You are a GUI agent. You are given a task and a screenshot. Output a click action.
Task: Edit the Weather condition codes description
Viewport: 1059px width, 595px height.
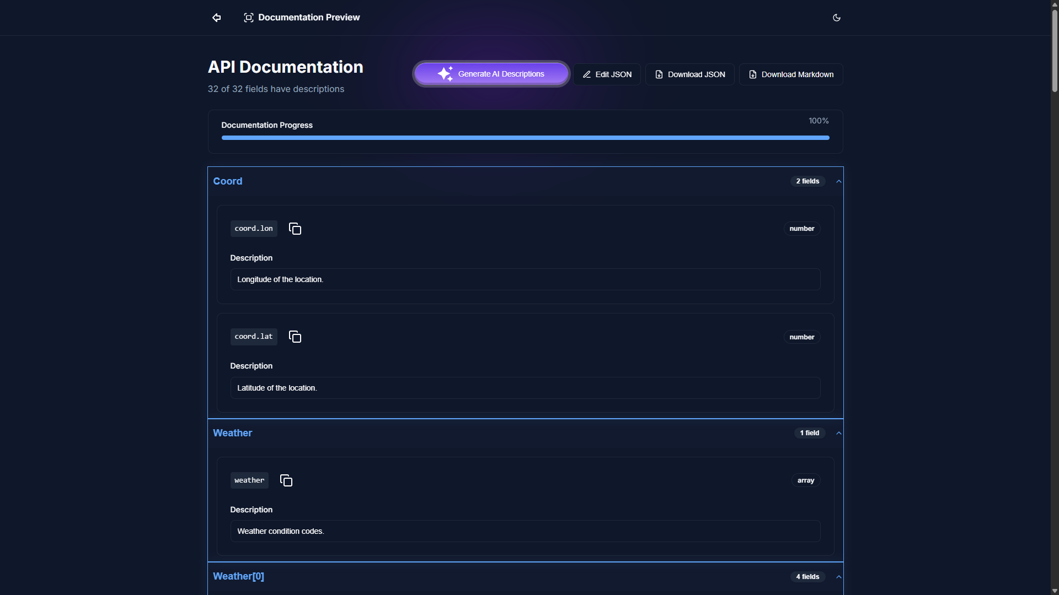pyautogui.click(x=525, y=531)
